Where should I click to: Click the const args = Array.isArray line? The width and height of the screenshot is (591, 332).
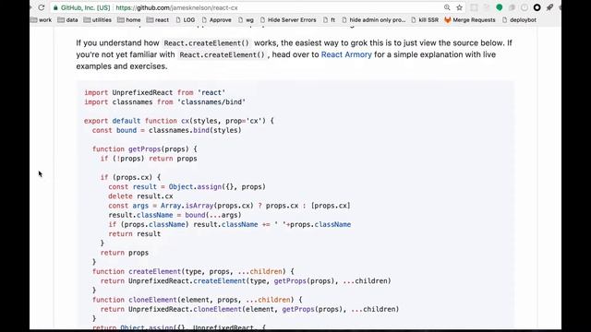pos(229,206)
